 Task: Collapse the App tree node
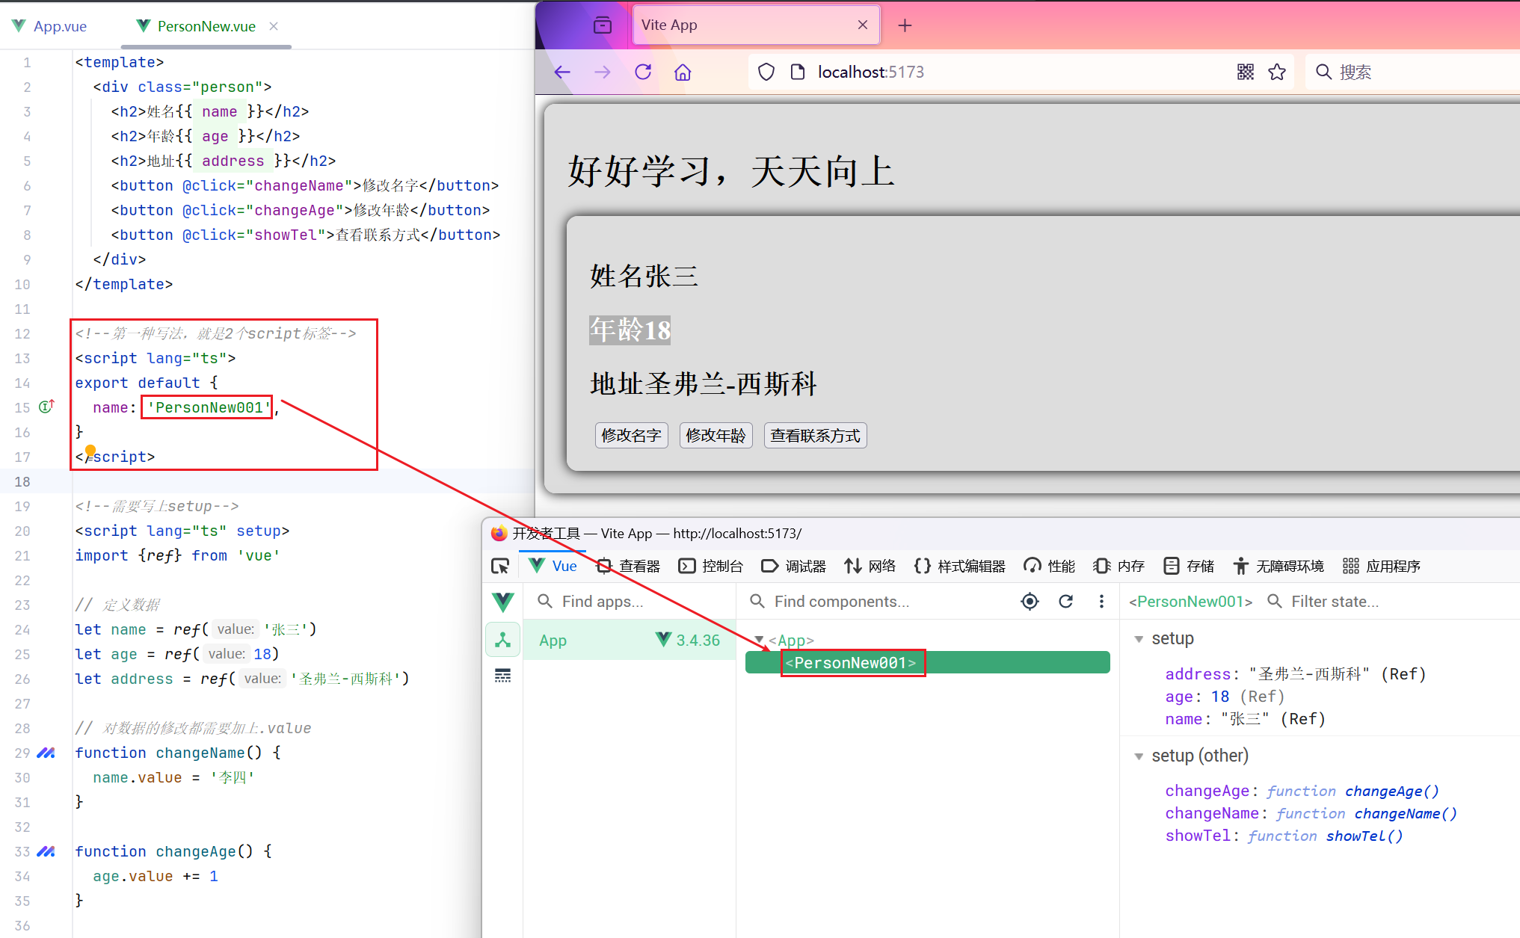click(759, 640)
